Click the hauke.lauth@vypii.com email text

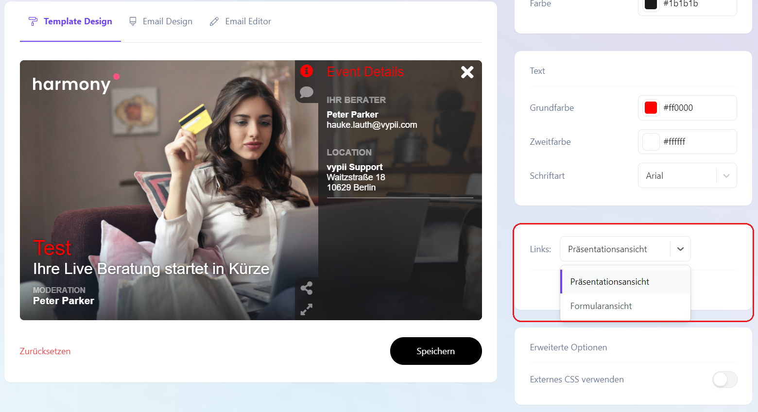372,125
